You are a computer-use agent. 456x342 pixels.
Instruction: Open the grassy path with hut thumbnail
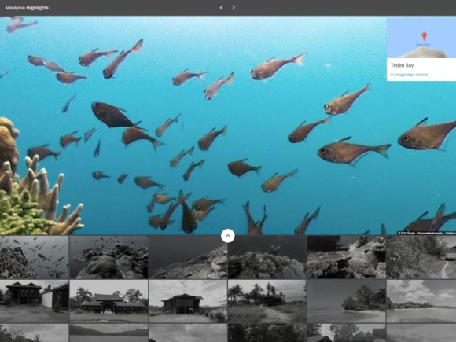coord(421,257)
